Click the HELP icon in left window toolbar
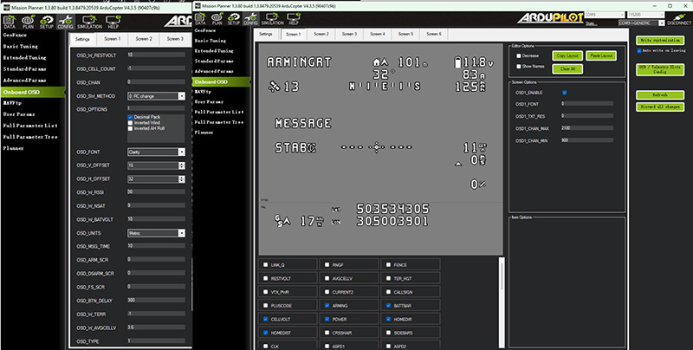Image resolution: width=693 pixels, height=350 pixels. tap(112, 21)
